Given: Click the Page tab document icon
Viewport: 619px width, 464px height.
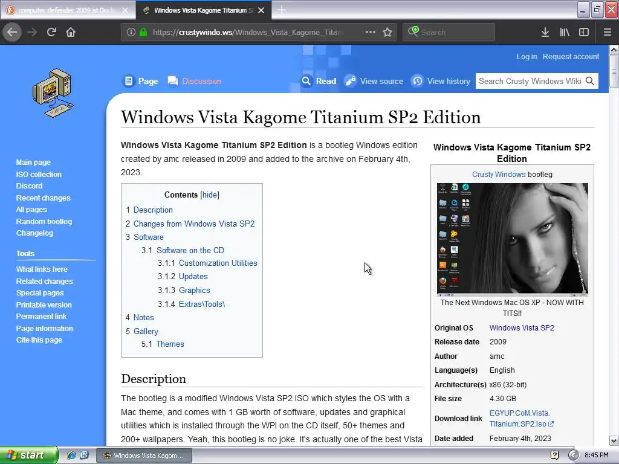Looking at the screenshot, I should (x=128, y=82).
